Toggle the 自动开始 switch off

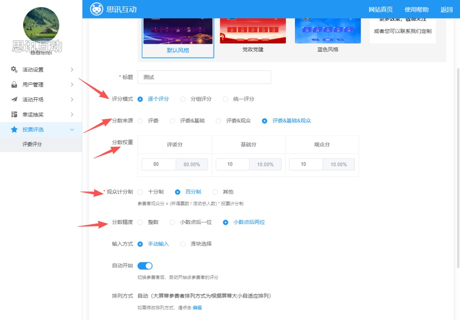pyautogui.click(x=145, y=266)
